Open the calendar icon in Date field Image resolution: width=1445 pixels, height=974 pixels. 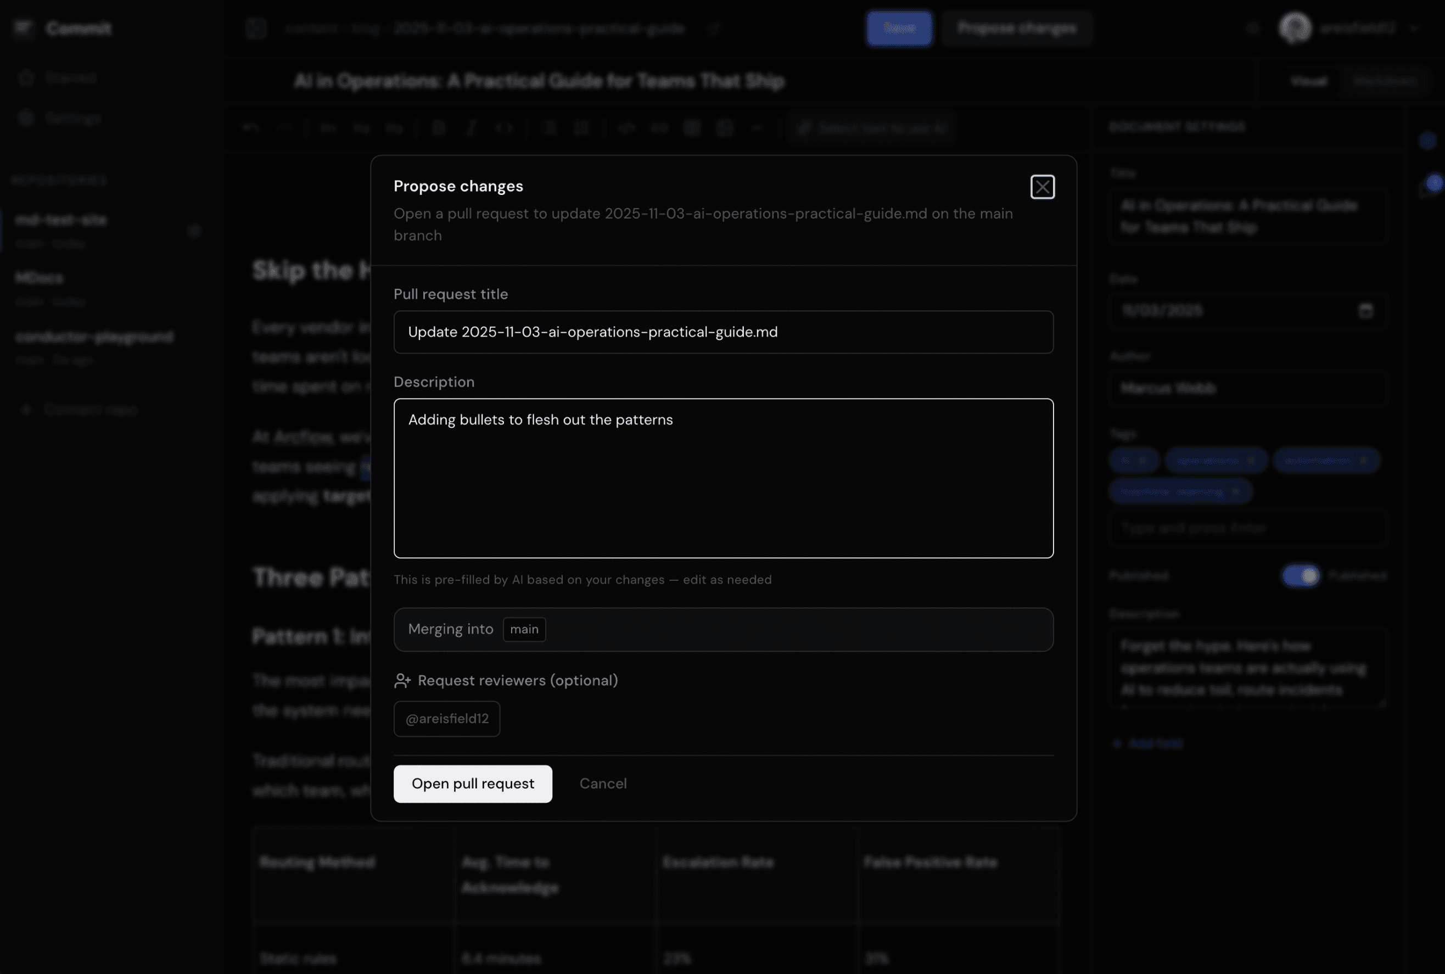(1365, 310)
